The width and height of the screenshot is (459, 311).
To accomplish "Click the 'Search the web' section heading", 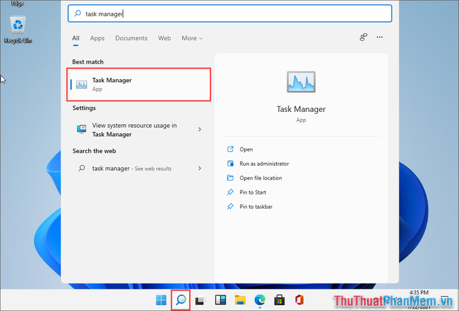I will pyautogui.click(x=94, y=151).
